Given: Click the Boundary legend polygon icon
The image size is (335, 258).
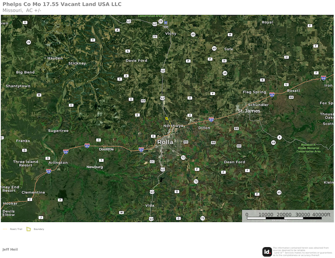Looking at the screenshot, I should (28, 229).
